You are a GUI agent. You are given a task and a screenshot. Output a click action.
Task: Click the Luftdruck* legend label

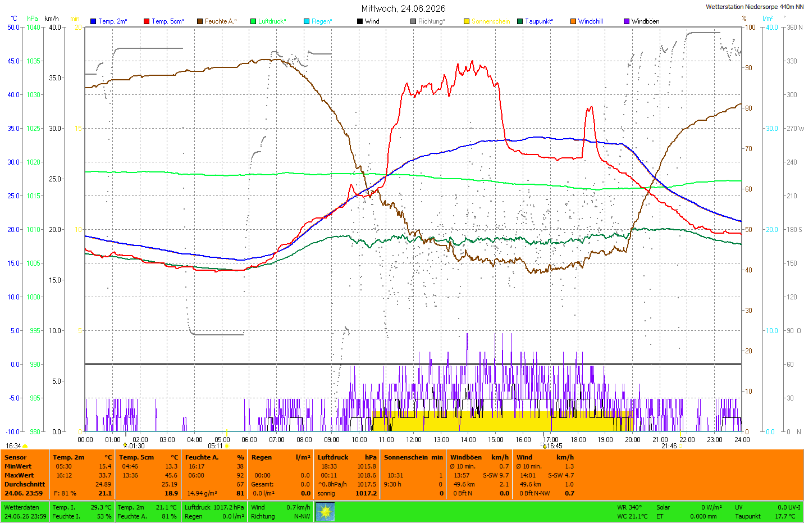[272, 21]
